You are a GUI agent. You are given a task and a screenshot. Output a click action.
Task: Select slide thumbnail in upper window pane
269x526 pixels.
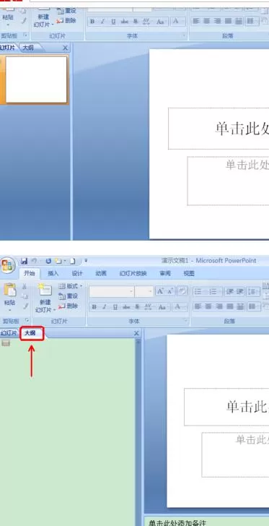(x=36, y=79)
